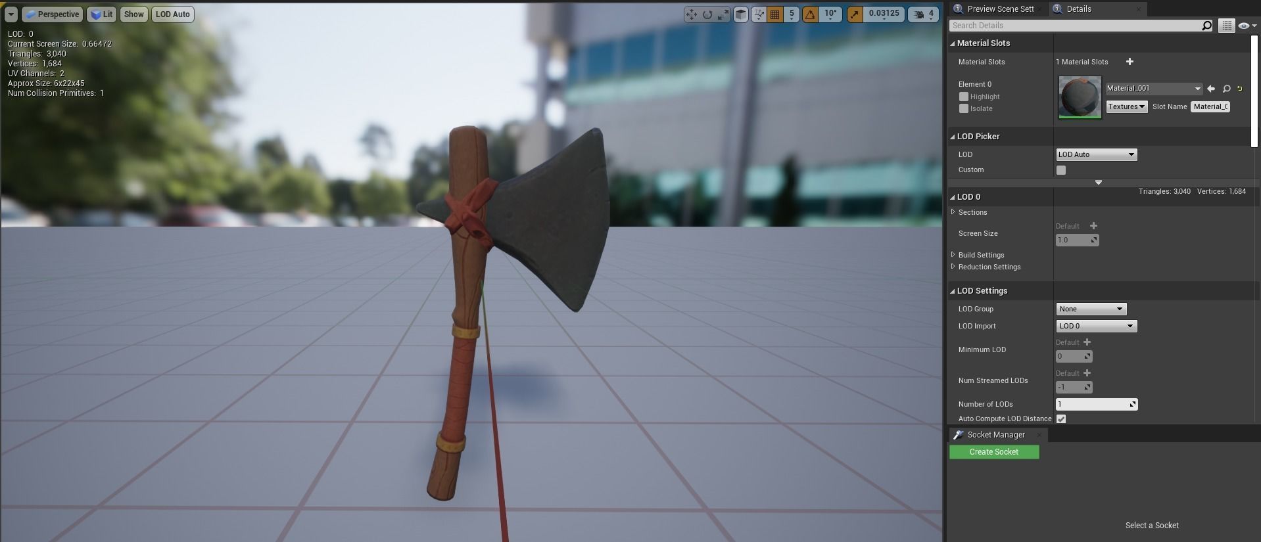Enable Highlight for Element 0
Image resolution: width=1261 pixels, height=542 pixels.
[x=964, y=97]
